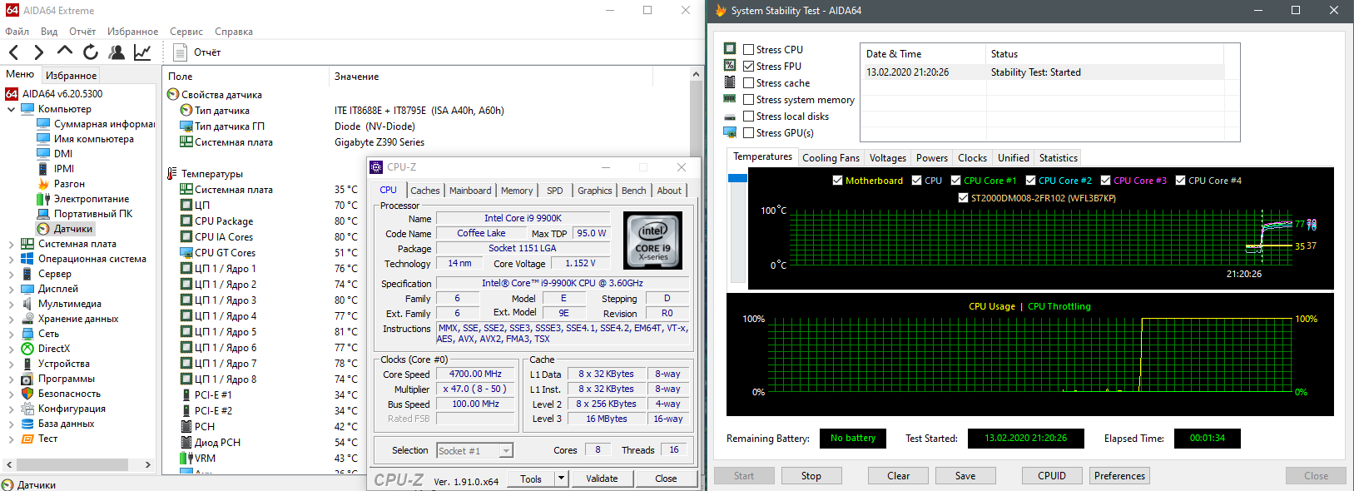This screenshot has height=491, width=1354.
Task: Go back with the toolbar left arrow
Action: pyautogui.click(x=13, y=52)
